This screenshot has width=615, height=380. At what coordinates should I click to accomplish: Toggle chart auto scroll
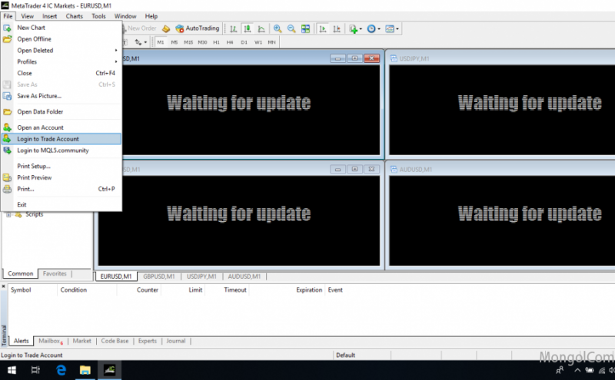(323, 28)
